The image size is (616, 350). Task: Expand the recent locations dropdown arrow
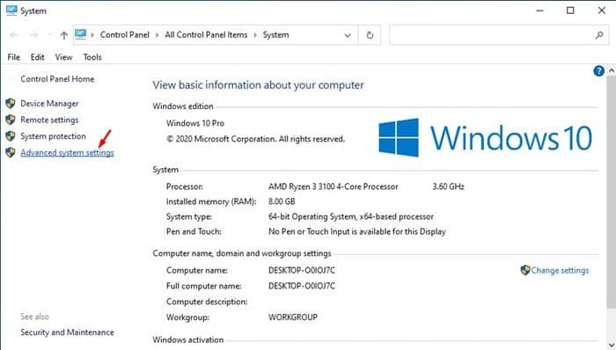pos(49,35)
